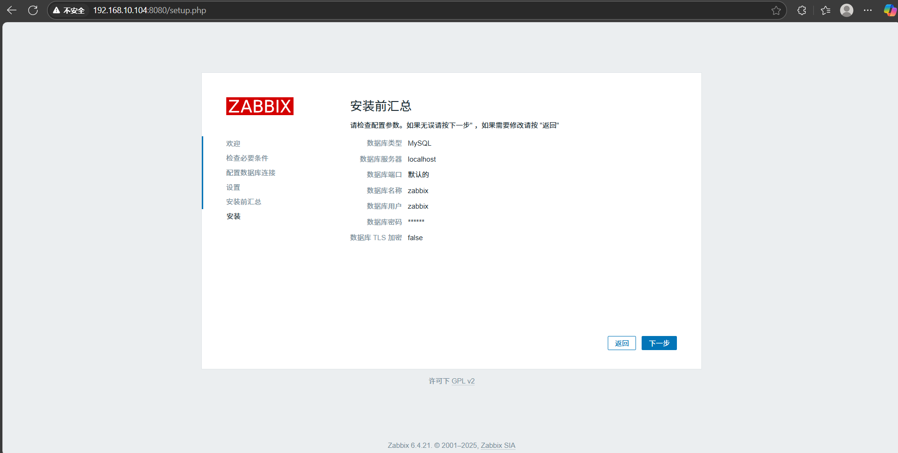The width and height of the screenshot is (898, 453).
Task: Click the 数据库名称 value zabbix
Action: (418, 191)
